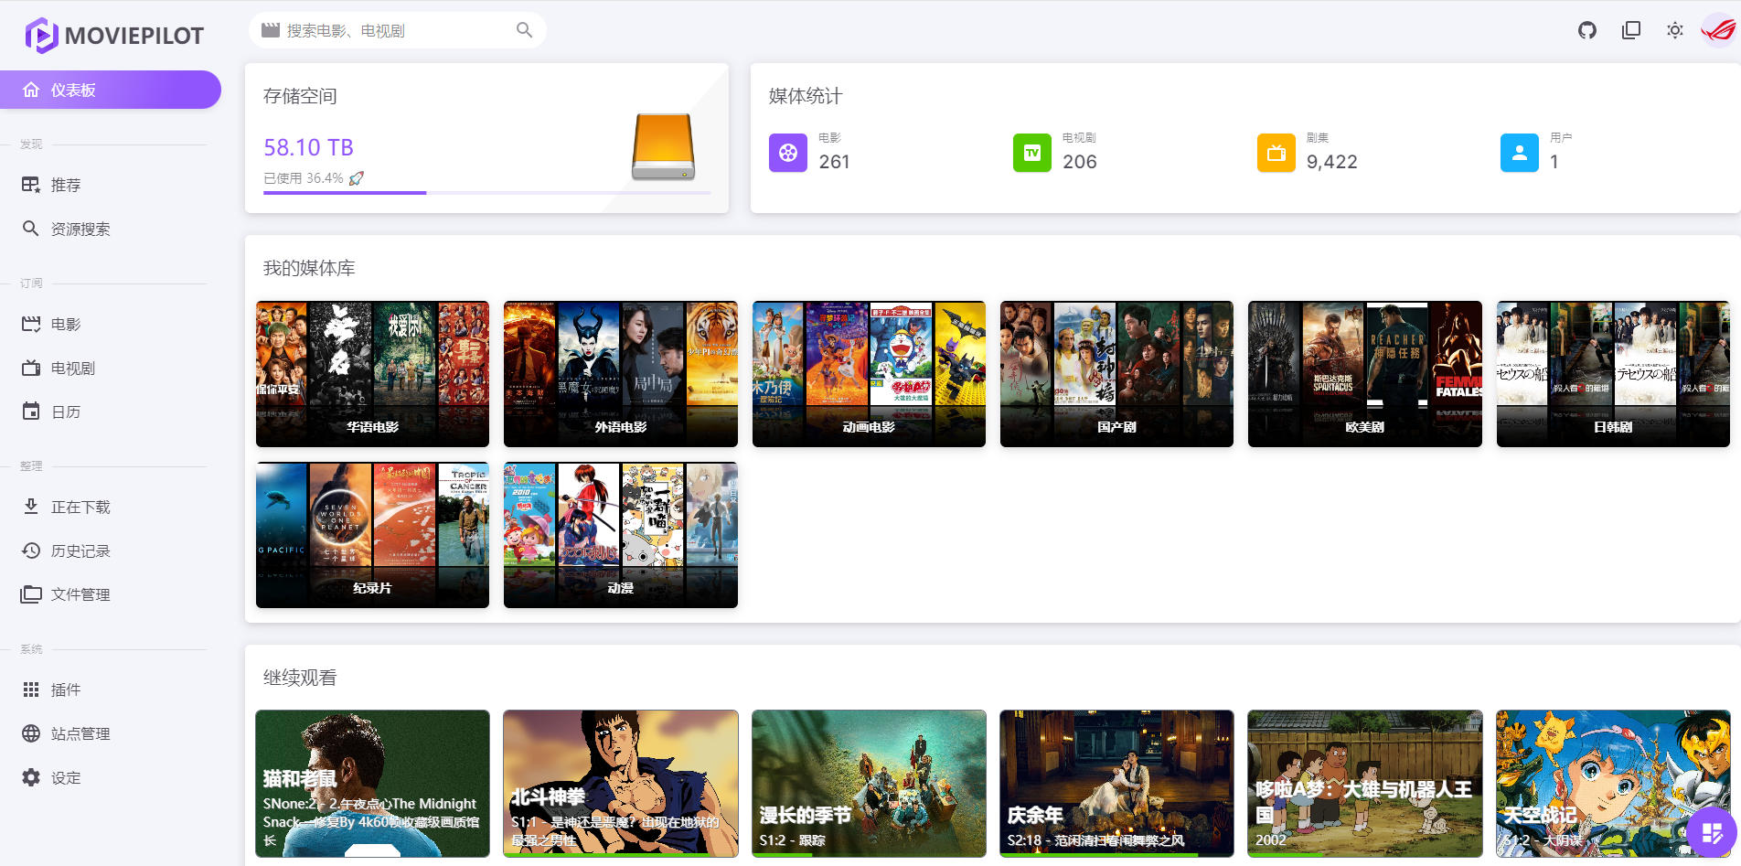This screenshot has height=866, width=1741.
Task: Click the 206 TV series count
Action: coord(1079,162)
